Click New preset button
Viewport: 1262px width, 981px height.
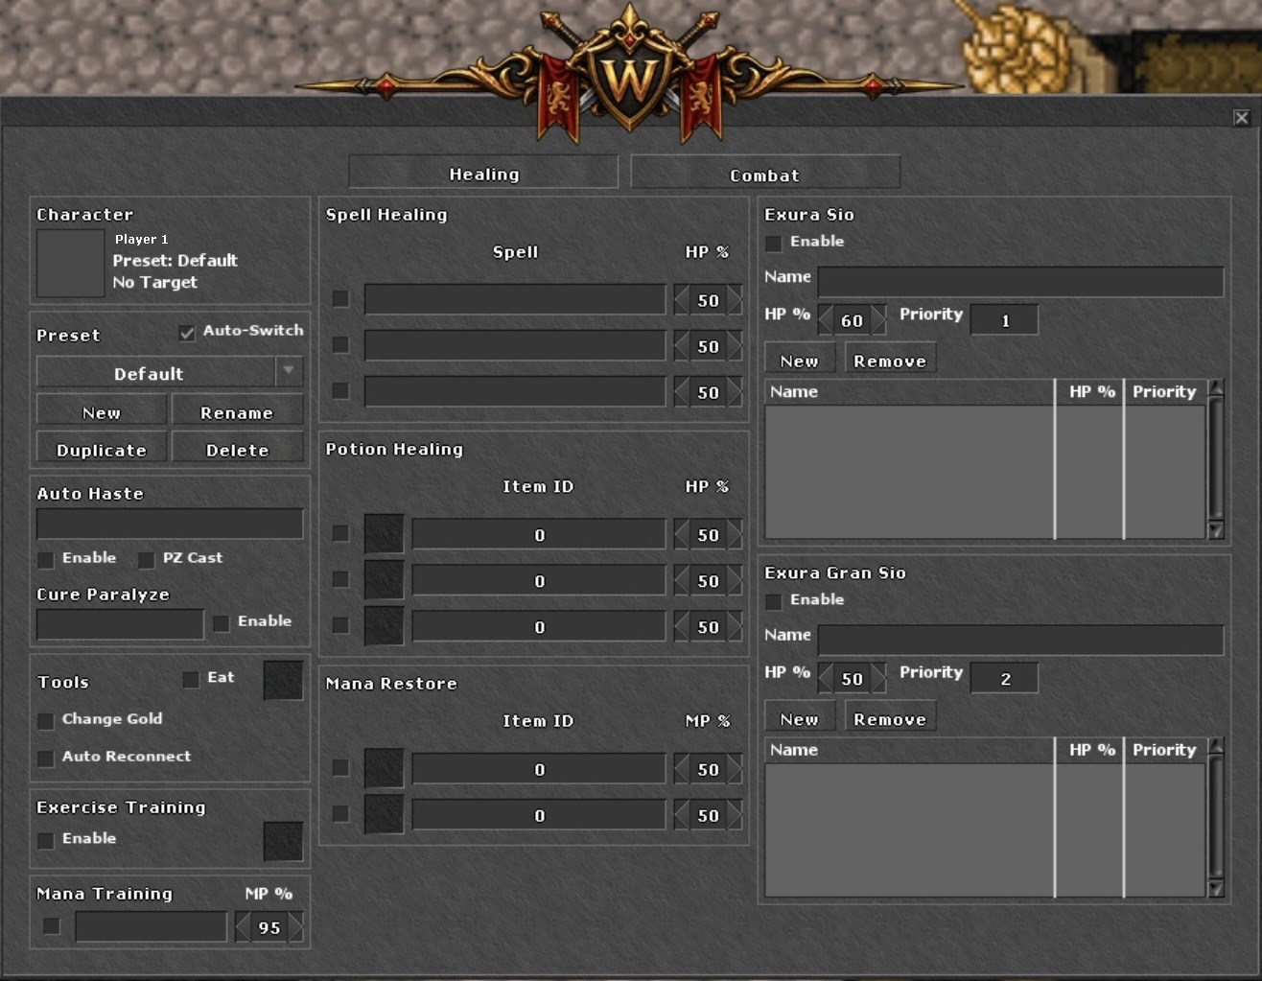click(102, 411)
